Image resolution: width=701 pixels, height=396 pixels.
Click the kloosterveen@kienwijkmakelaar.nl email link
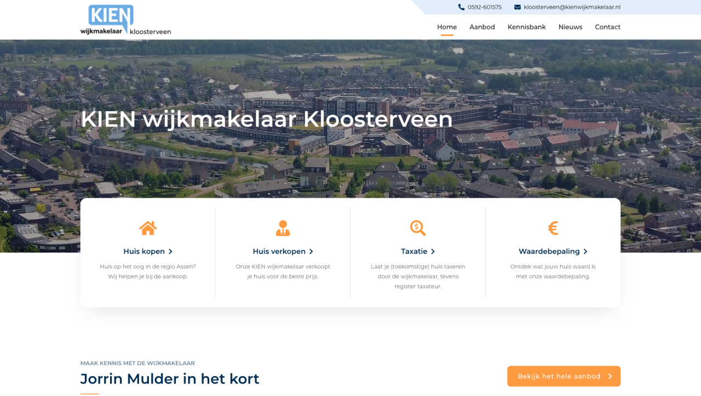pos(572,7)
